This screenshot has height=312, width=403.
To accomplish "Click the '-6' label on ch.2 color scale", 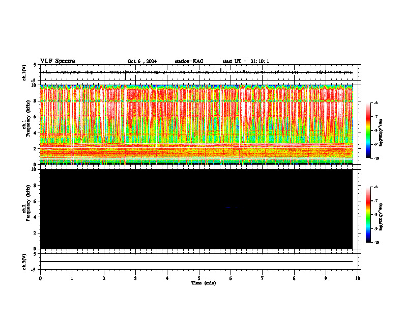I will coord(376,187).
